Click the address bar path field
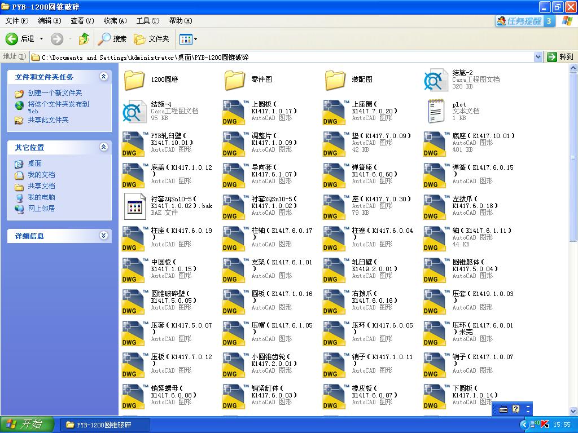This screenshot has height=433, width=578. pyautogui.click(x=282, y=57)
